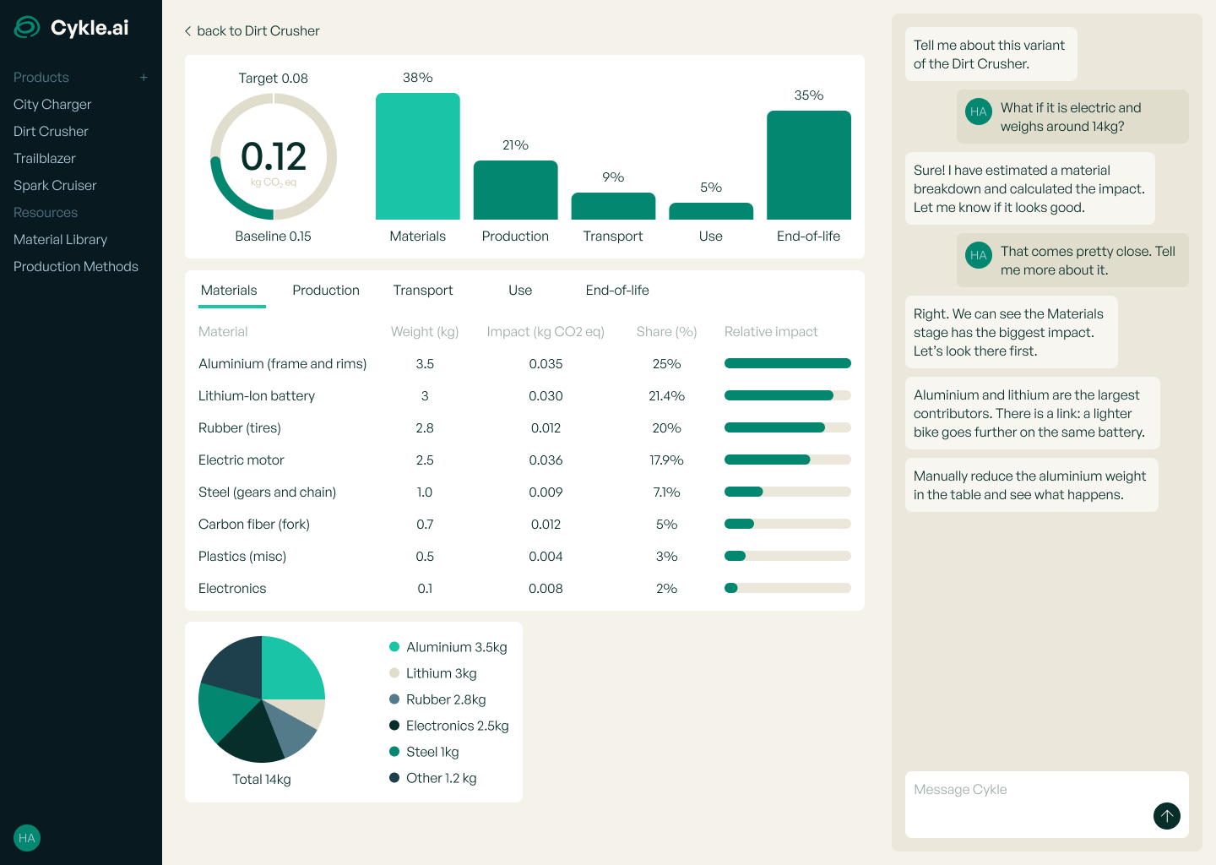Image resolution: width=1216 pixels, height=865 pixels.
Task: Click the Rubber legend color dot
Action: 394,699
